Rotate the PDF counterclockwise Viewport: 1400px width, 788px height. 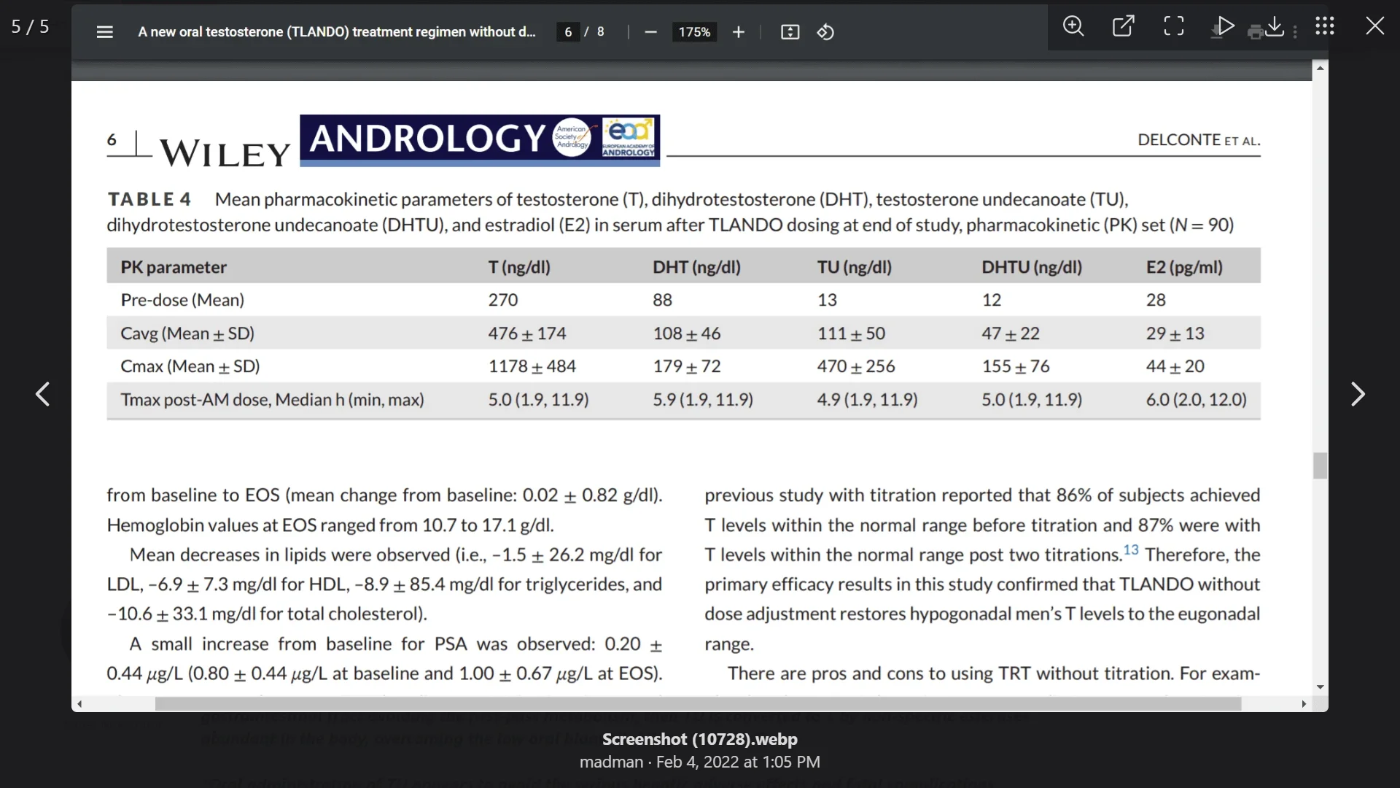click(825, 32)
